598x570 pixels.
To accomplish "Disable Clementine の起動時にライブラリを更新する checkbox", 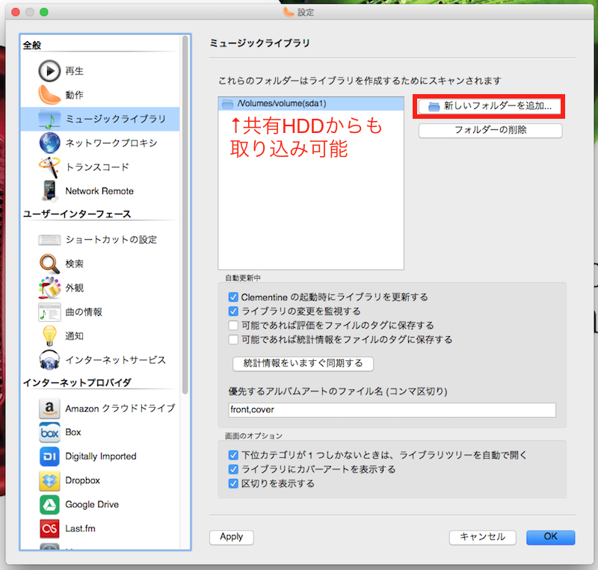I will (x=233, y=297).
